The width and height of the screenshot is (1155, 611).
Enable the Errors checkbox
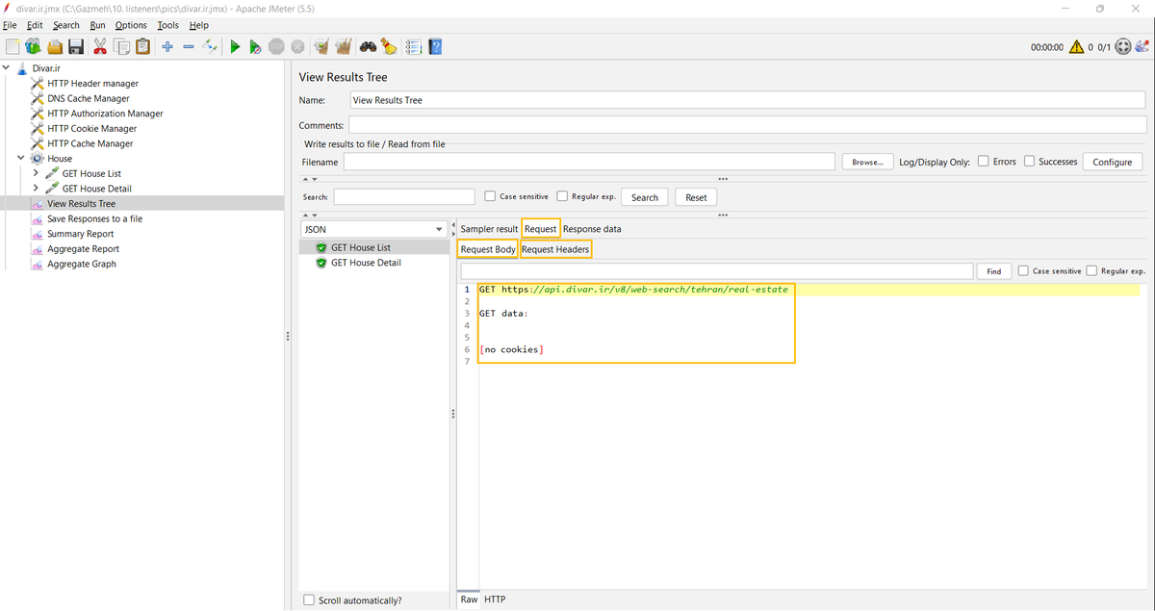984,162
